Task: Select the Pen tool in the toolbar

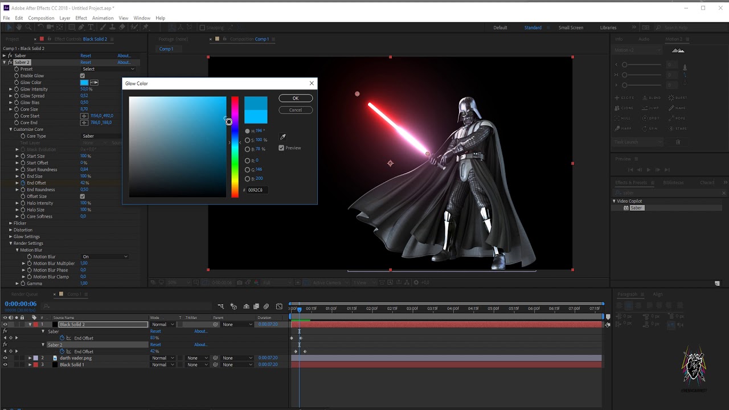Action: pos(81,27)
